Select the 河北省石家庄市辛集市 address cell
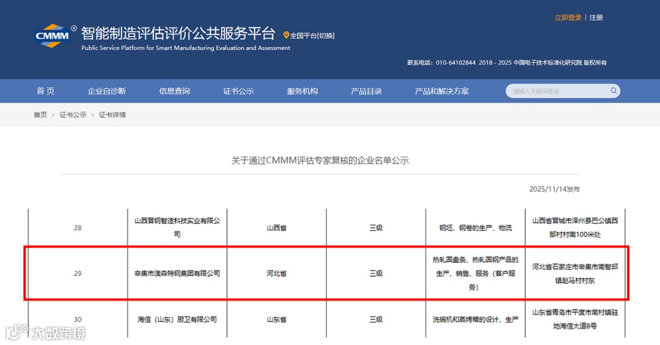Viewport: 660px width, 345px height. pos(575,274)
